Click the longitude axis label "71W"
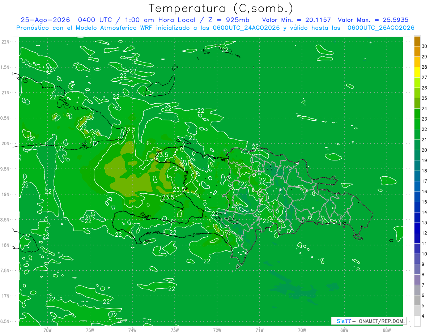The height and width of the screenshot is (335, 434). click(259, 330)
